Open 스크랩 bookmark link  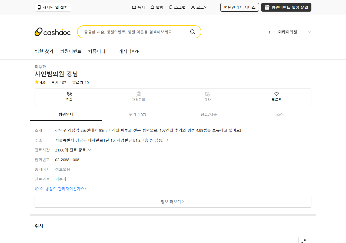177,7
